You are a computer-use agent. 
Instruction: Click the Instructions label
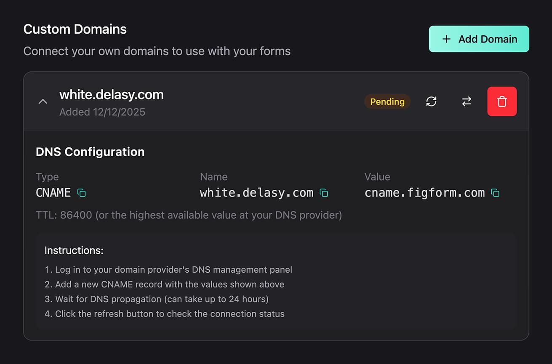click(x=74, y=250)
